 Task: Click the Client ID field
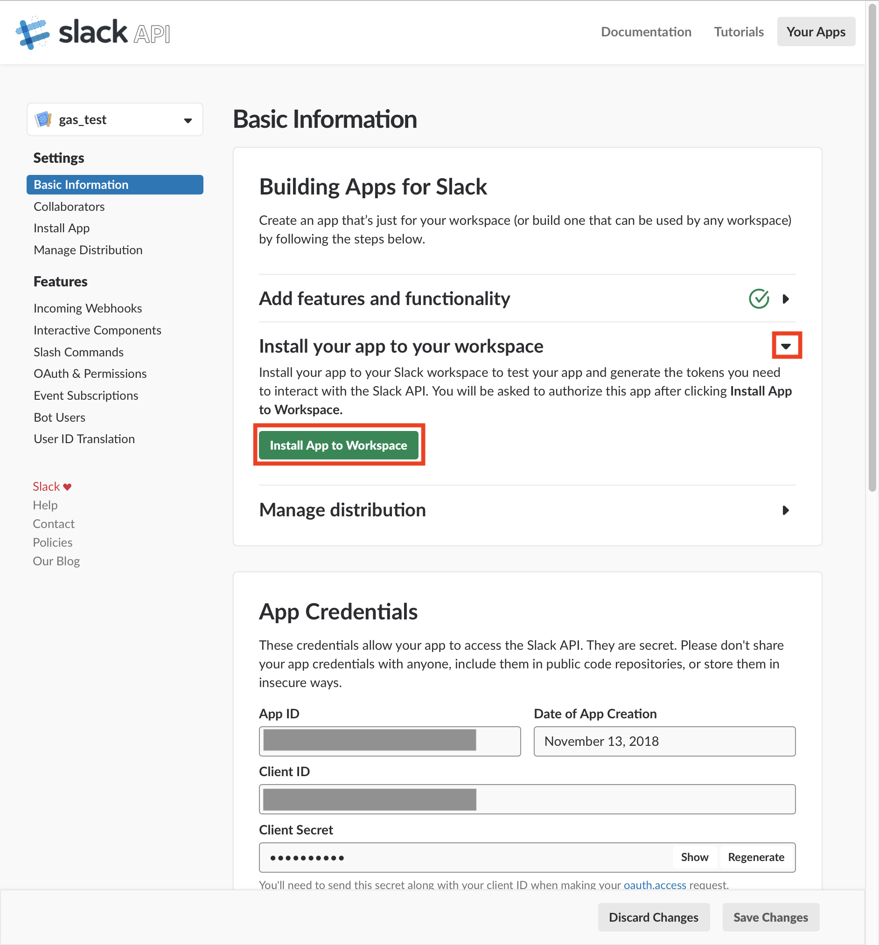pyautogui.click(x=527, y=799)
